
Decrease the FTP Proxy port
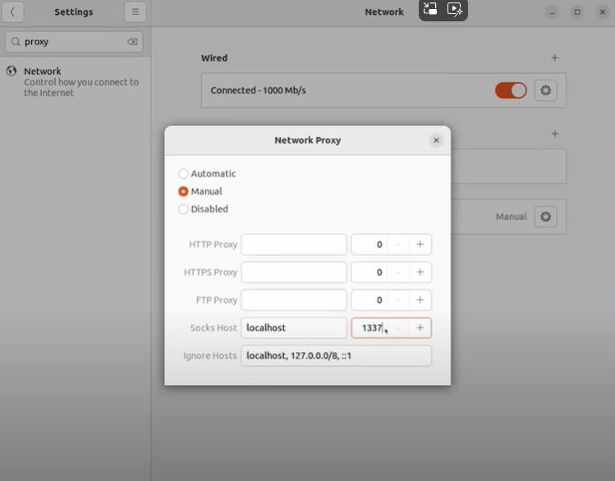pyautogui.click(x=398, y=300)
